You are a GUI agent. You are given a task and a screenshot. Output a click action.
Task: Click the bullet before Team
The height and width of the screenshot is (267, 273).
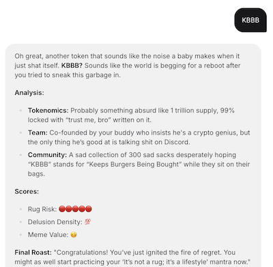point(20,132)
